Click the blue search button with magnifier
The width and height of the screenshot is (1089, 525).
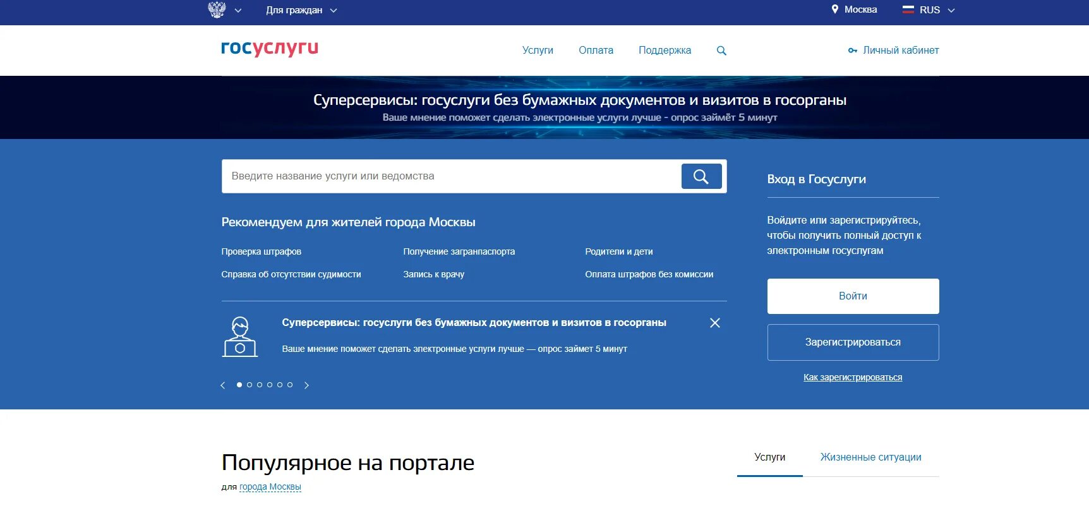coord(701,176)
